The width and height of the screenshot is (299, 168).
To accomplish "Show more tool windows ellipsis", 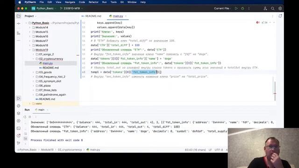I will pyautogui.click(x=19, y=41).
